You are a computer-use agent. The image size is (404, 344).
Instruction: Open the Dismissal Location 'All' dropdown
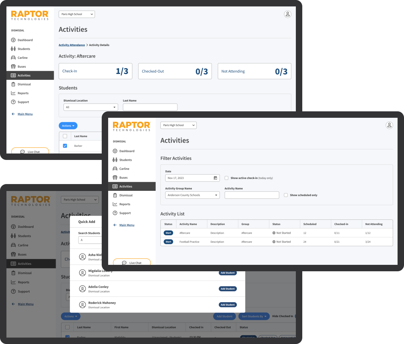pos(91,107)
